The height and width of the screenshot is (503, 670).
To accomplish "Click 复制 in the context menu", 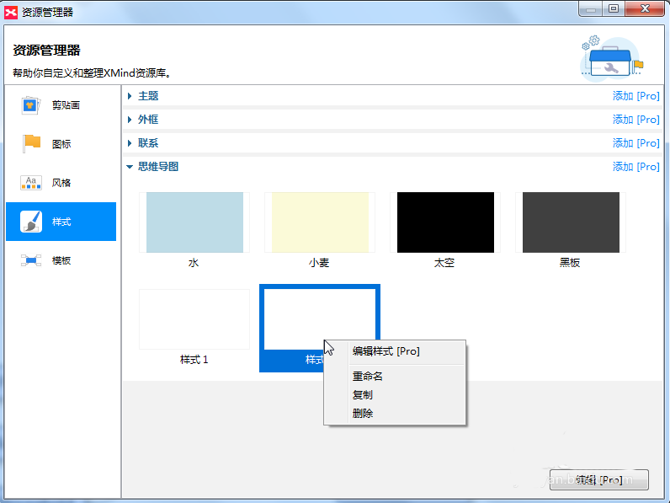I will pyautogui.click(x=362, y=395).
